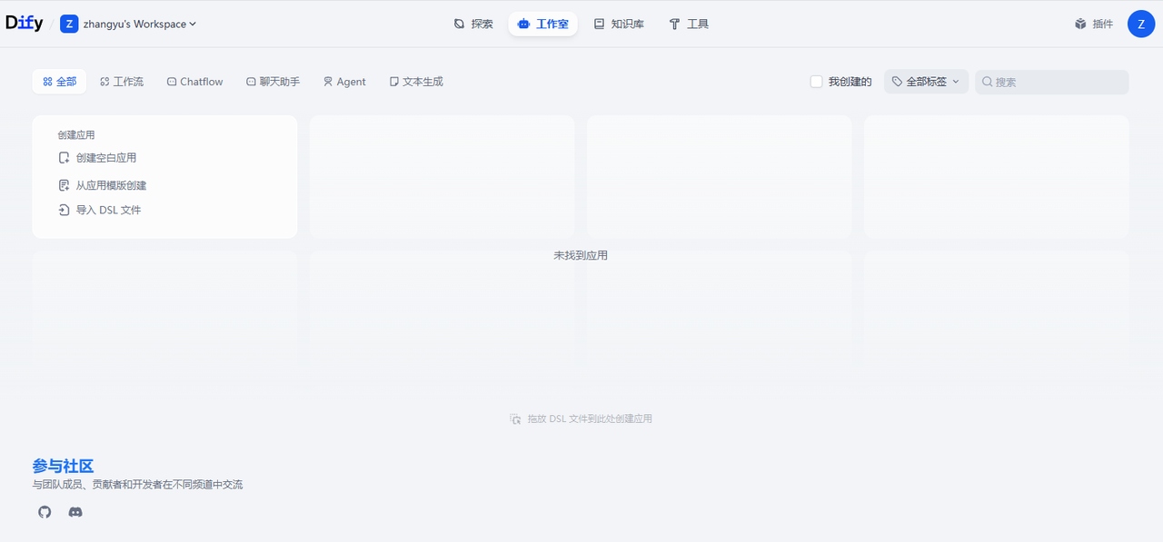Filter apps by Chatflow

tap(194, 82)
